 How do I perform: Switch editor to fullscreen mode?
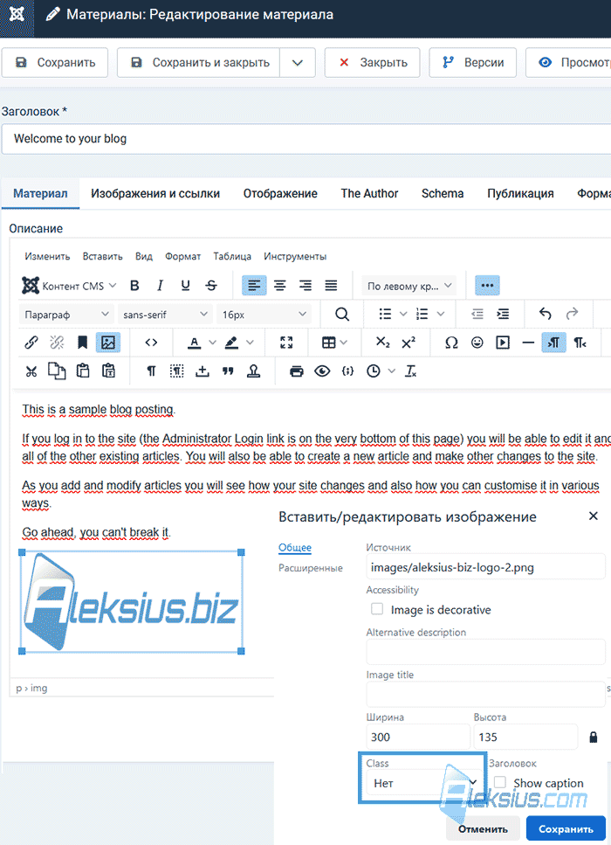pyautogui.click(x=286, y=343)
